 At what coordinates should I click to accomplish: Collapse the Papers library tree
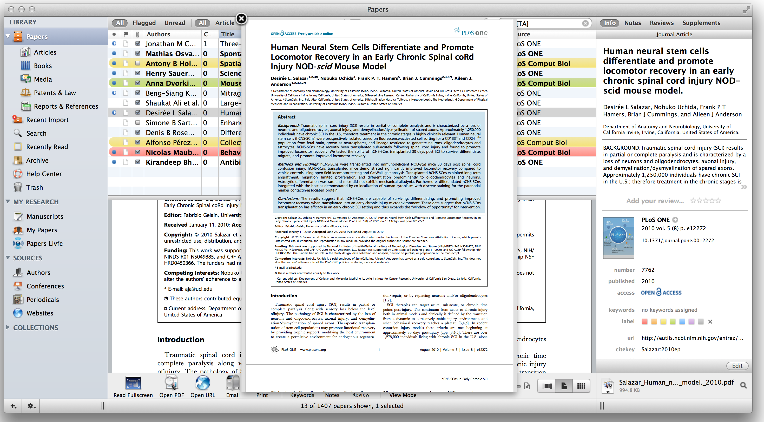click(x=8, y=36)
